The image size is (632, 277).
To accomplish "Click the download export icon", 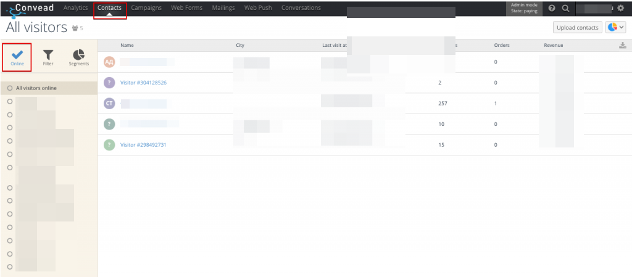I will 623,45.
